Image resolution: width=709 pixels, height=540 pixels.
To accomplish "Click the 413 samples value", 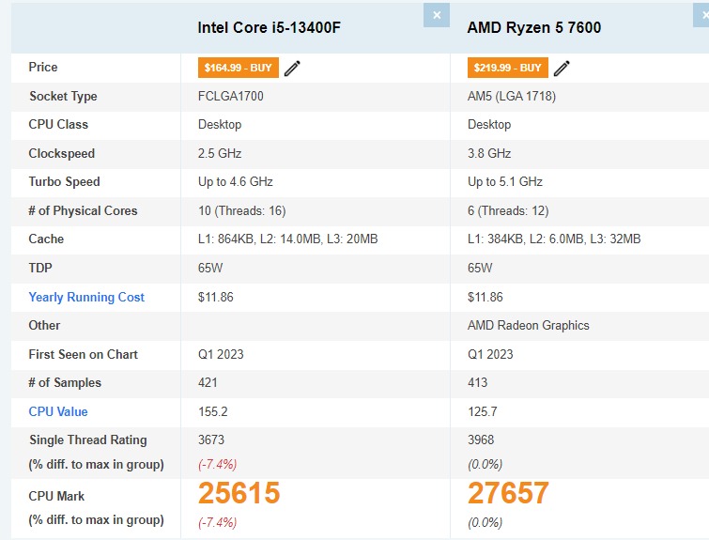I will coord(477,382).
